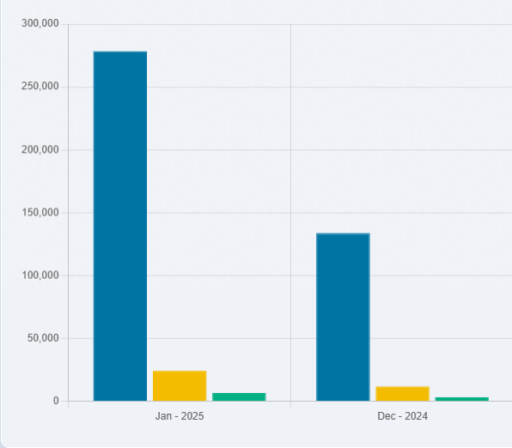Click the blue Dec - 2024 bar

coord(343,317)
